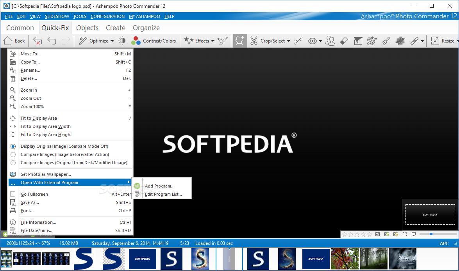Open the red leaves photo thumbnail
The image size is (459, 271).
(345, 259)
